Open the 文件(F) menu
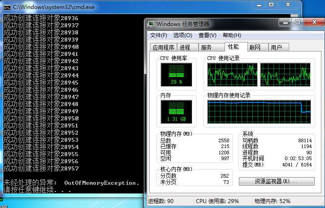325x208 pixels. click(x=159, y=35)
